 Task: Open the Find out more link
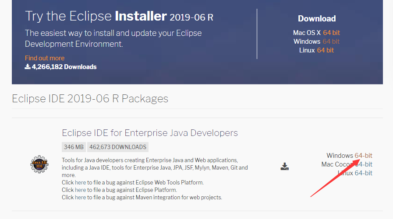45,58
